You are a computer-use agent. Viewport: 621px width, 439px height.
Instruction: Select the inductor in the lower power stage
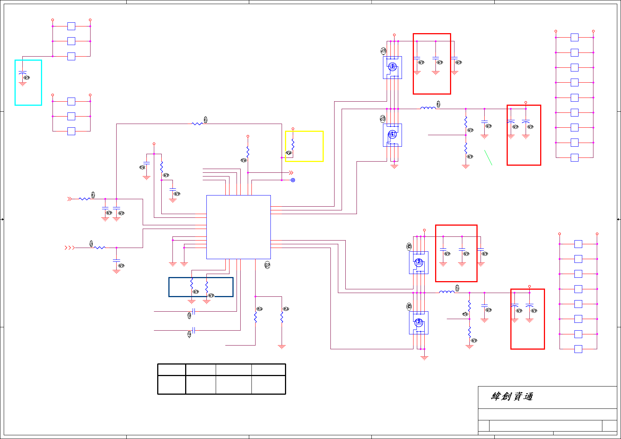(447, 292)
